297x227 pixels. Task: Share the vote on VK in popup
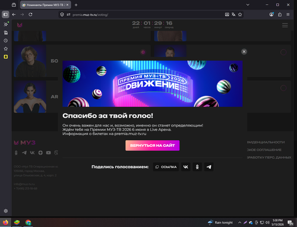pos(186,167)
